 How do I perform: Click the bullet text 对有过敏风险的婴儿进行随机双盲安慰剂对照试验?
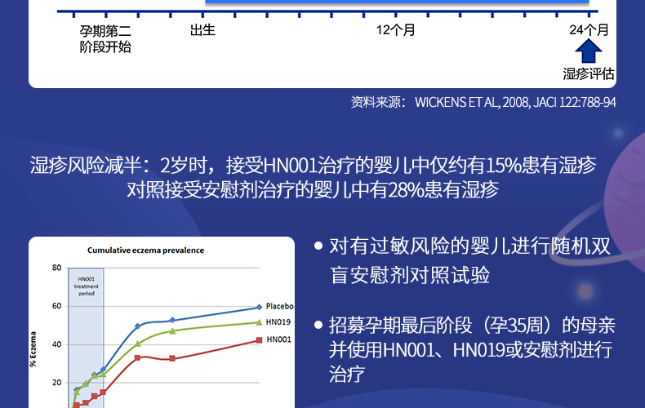tap(469, 260)
